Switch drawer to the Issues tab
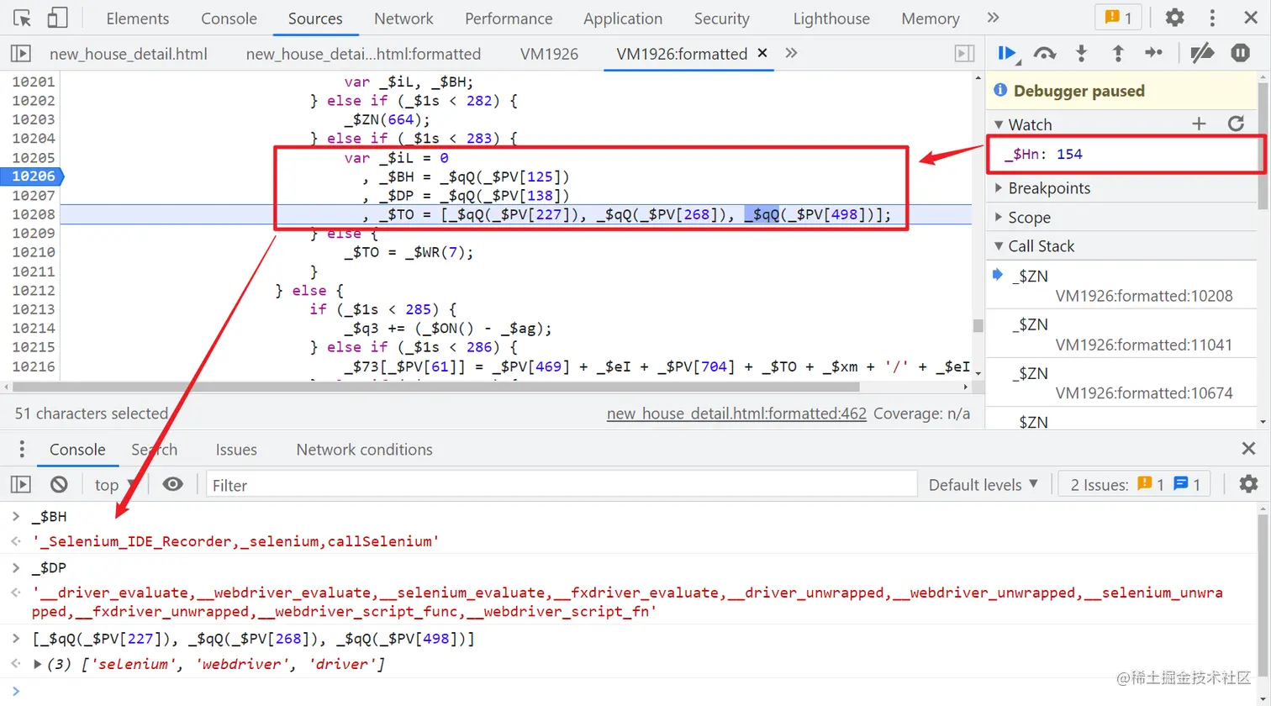This screenshot has width=1271, height=706. 236,450
